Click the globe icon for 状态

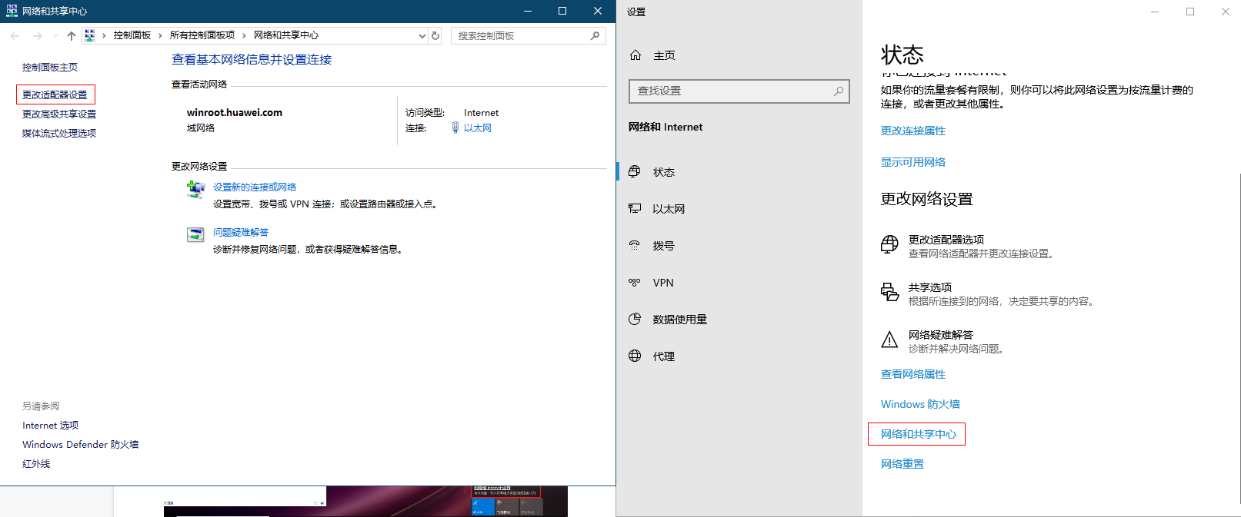pos(635,172)
